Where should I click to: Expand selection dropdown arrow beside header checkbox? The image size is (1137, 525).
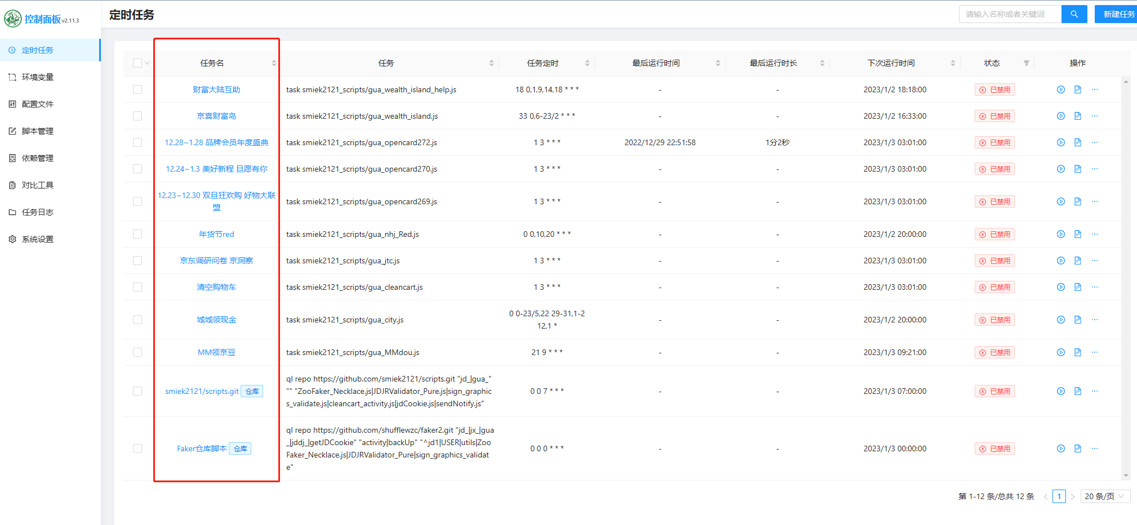(147, 63)
